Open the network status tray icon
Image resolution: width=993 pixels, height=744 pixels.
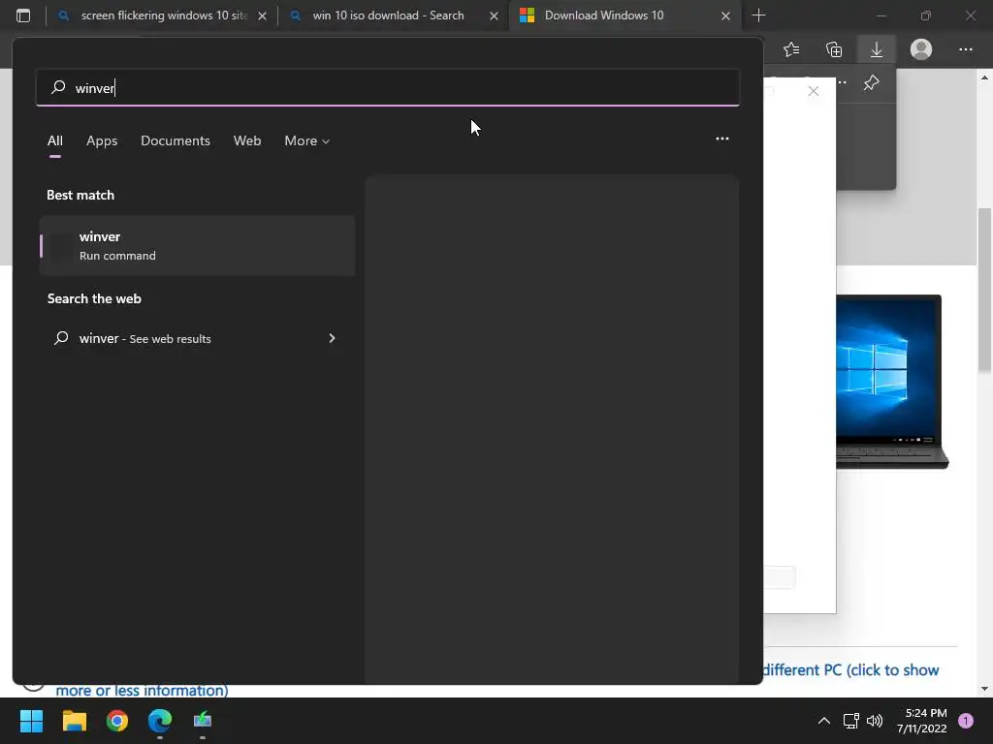[x=850, y=721]
